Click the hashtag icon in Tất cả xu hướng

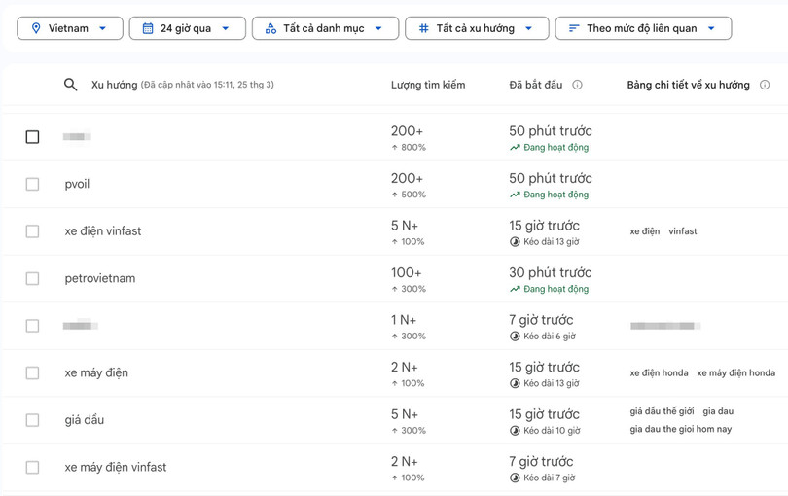(423, 28)
